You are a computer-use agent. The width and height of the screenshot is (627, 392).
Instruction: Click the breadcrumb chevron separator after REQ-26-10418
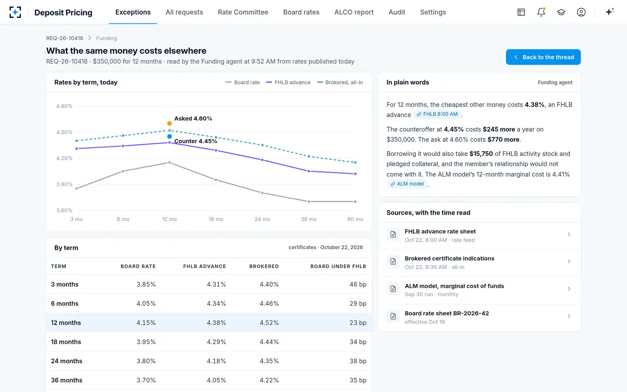coord(90,38)
